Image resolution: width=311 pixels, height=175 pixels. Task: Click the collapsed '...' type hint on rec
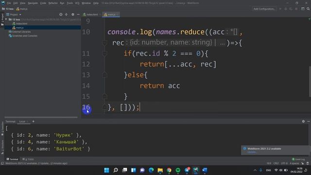pyautogui.click(x=222, y=43)
